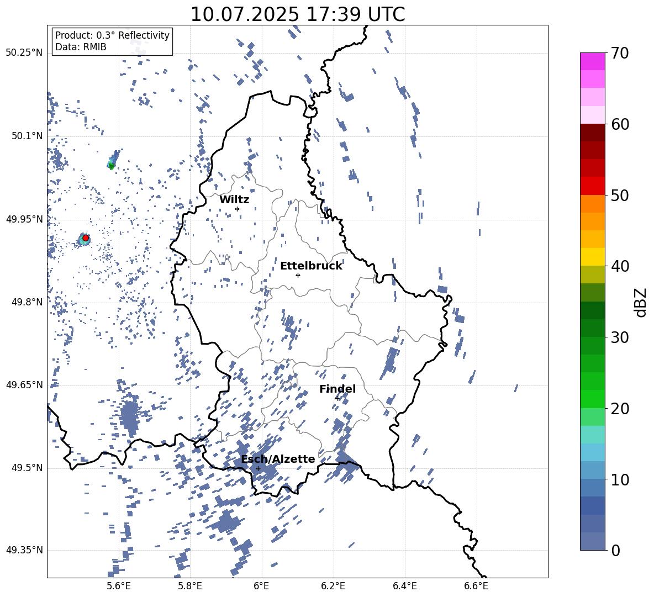This screenshot has height=597, width=654.
Task: Click the Product: 0.3° Reflectivity label
Action: pyautogui.click(x=112, y=35)
